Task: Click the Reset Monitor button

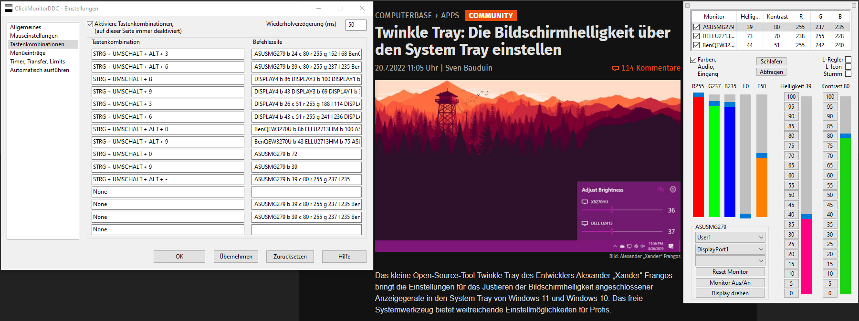Action: coord(730,272)
